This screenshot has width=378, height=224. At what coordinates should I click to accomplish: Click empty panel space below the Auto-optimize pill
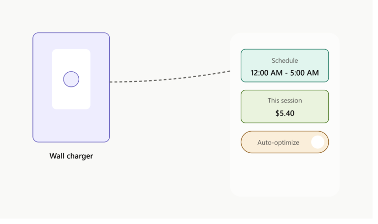tap(284, 174)
